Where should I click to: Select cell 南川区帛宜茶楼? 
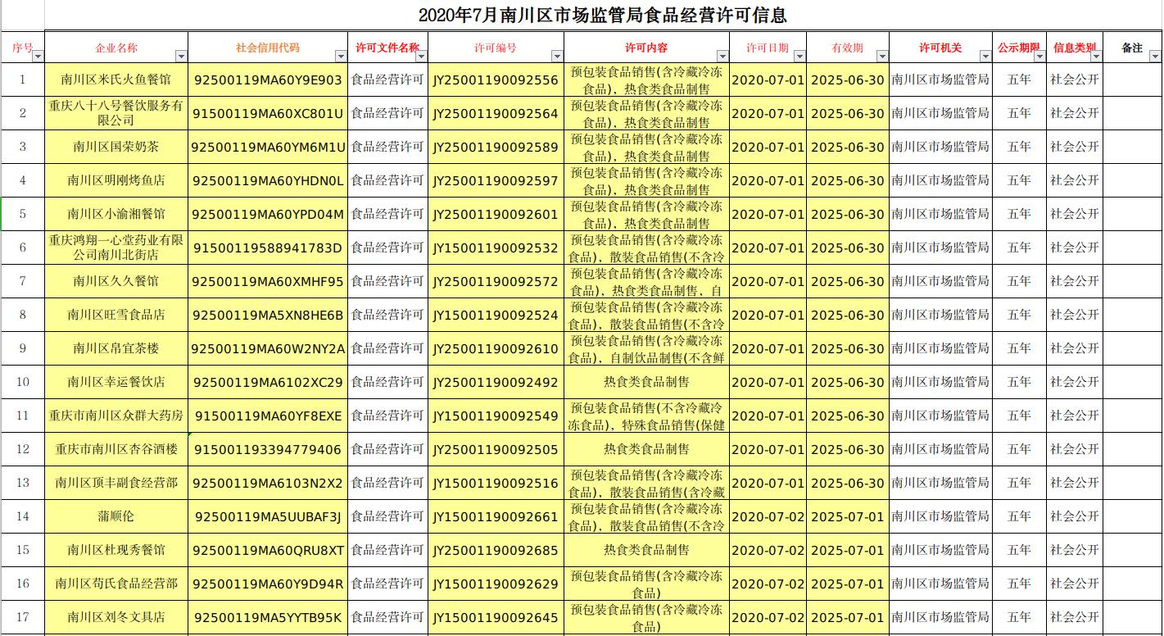pyautogui.click(x=116, y=348)
